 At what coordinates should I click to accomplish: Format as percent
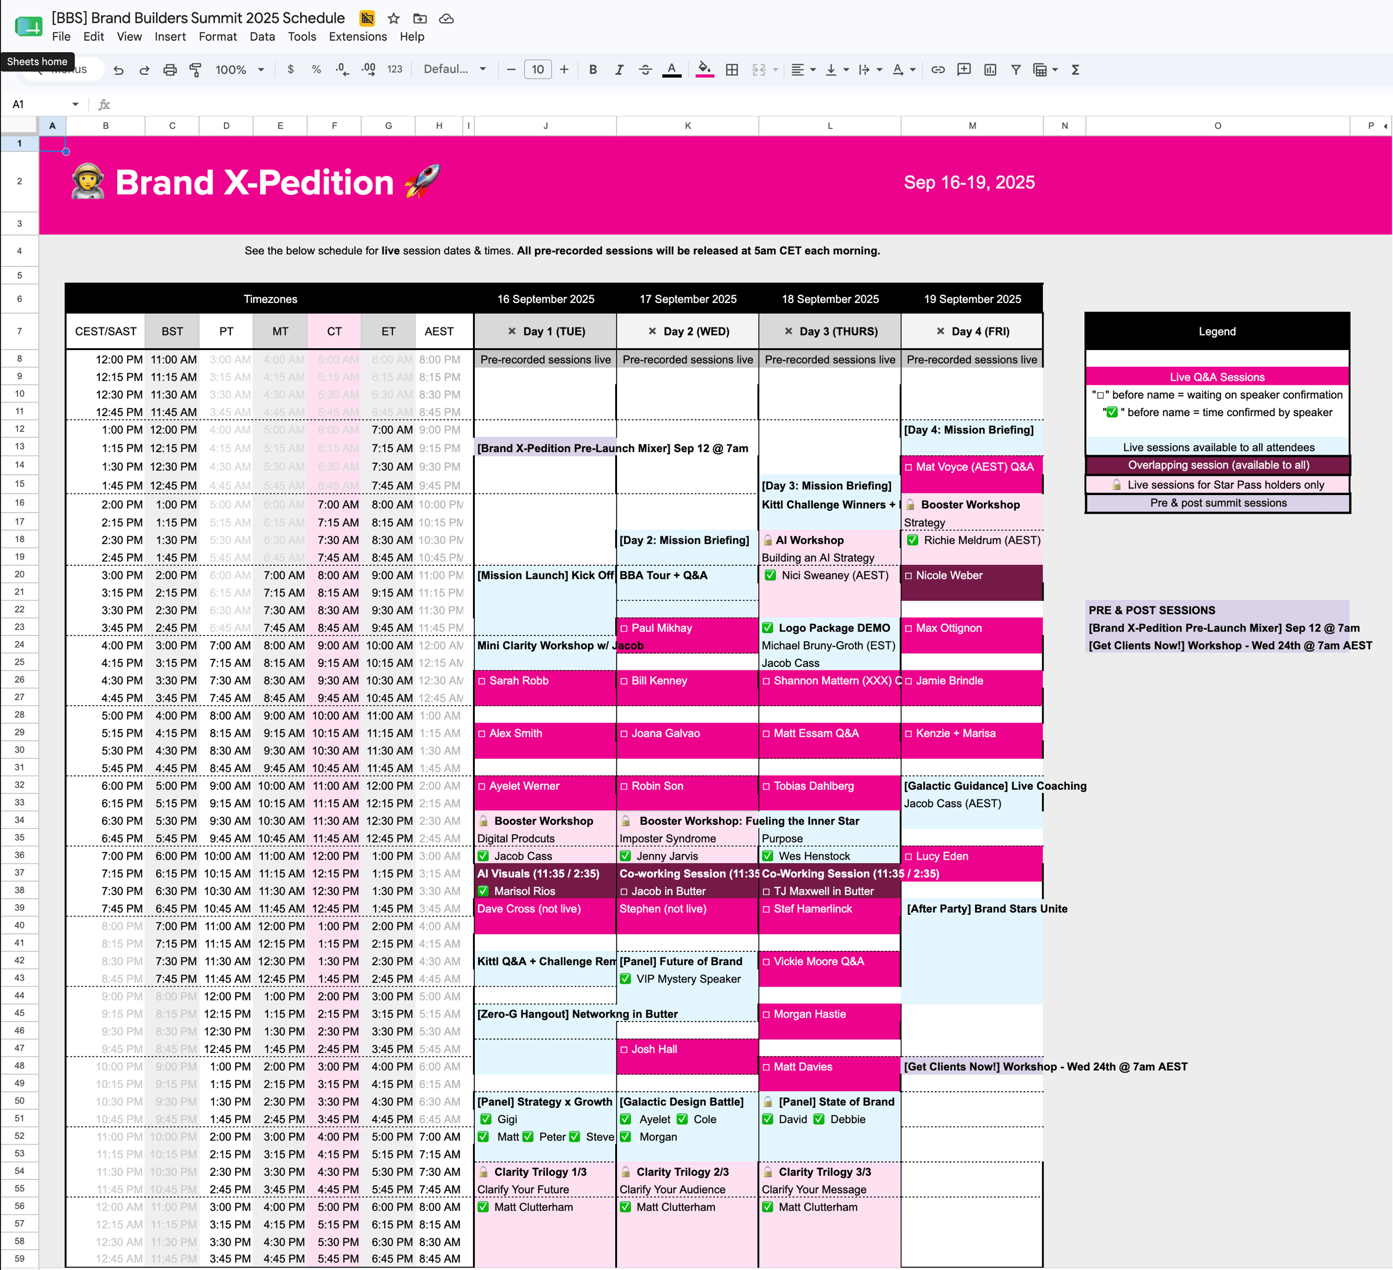point(316,70)
